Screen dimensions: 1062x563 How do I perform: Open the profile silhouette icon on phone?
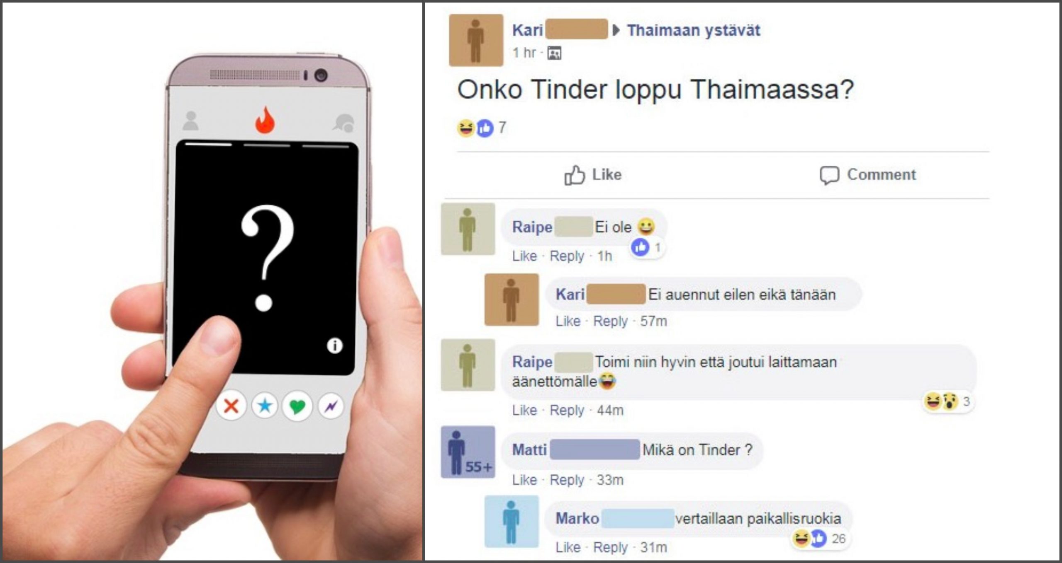(190, 121)
